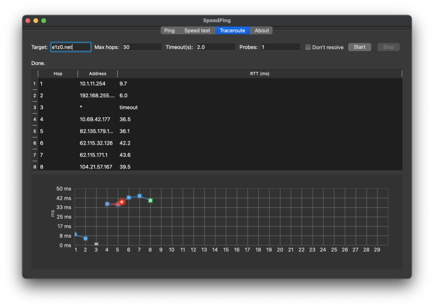The image size is (434, 308).
Task: Select the timeout row for hop 3
Action: (x=217, y=108)
